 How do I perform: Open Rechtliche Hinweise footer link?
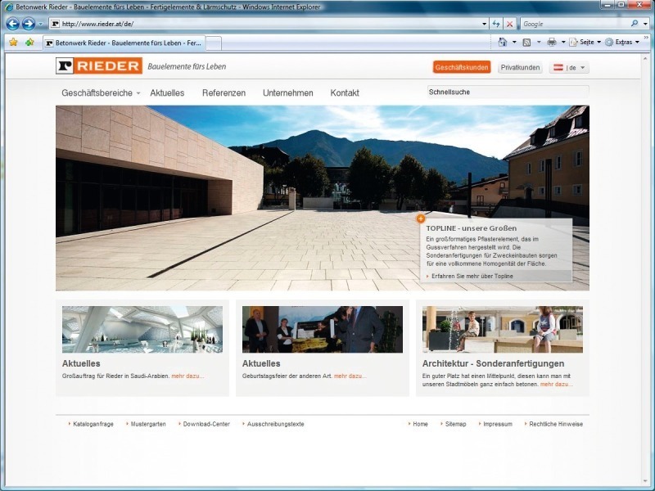point(556,424)
